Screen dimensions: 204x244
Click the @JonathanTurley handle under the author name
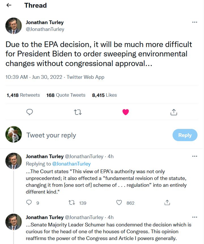click(45, 29)
